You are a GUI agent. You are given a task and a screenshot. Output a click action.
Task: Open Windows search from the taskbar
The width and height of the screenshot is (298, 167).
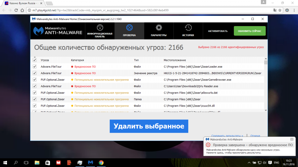click(16, 163)
